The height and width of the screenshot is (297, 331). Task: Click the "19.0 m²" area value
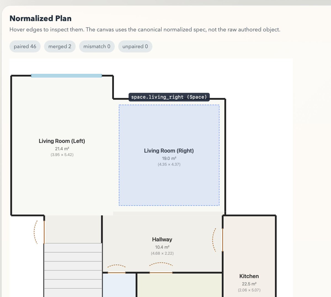169,158
